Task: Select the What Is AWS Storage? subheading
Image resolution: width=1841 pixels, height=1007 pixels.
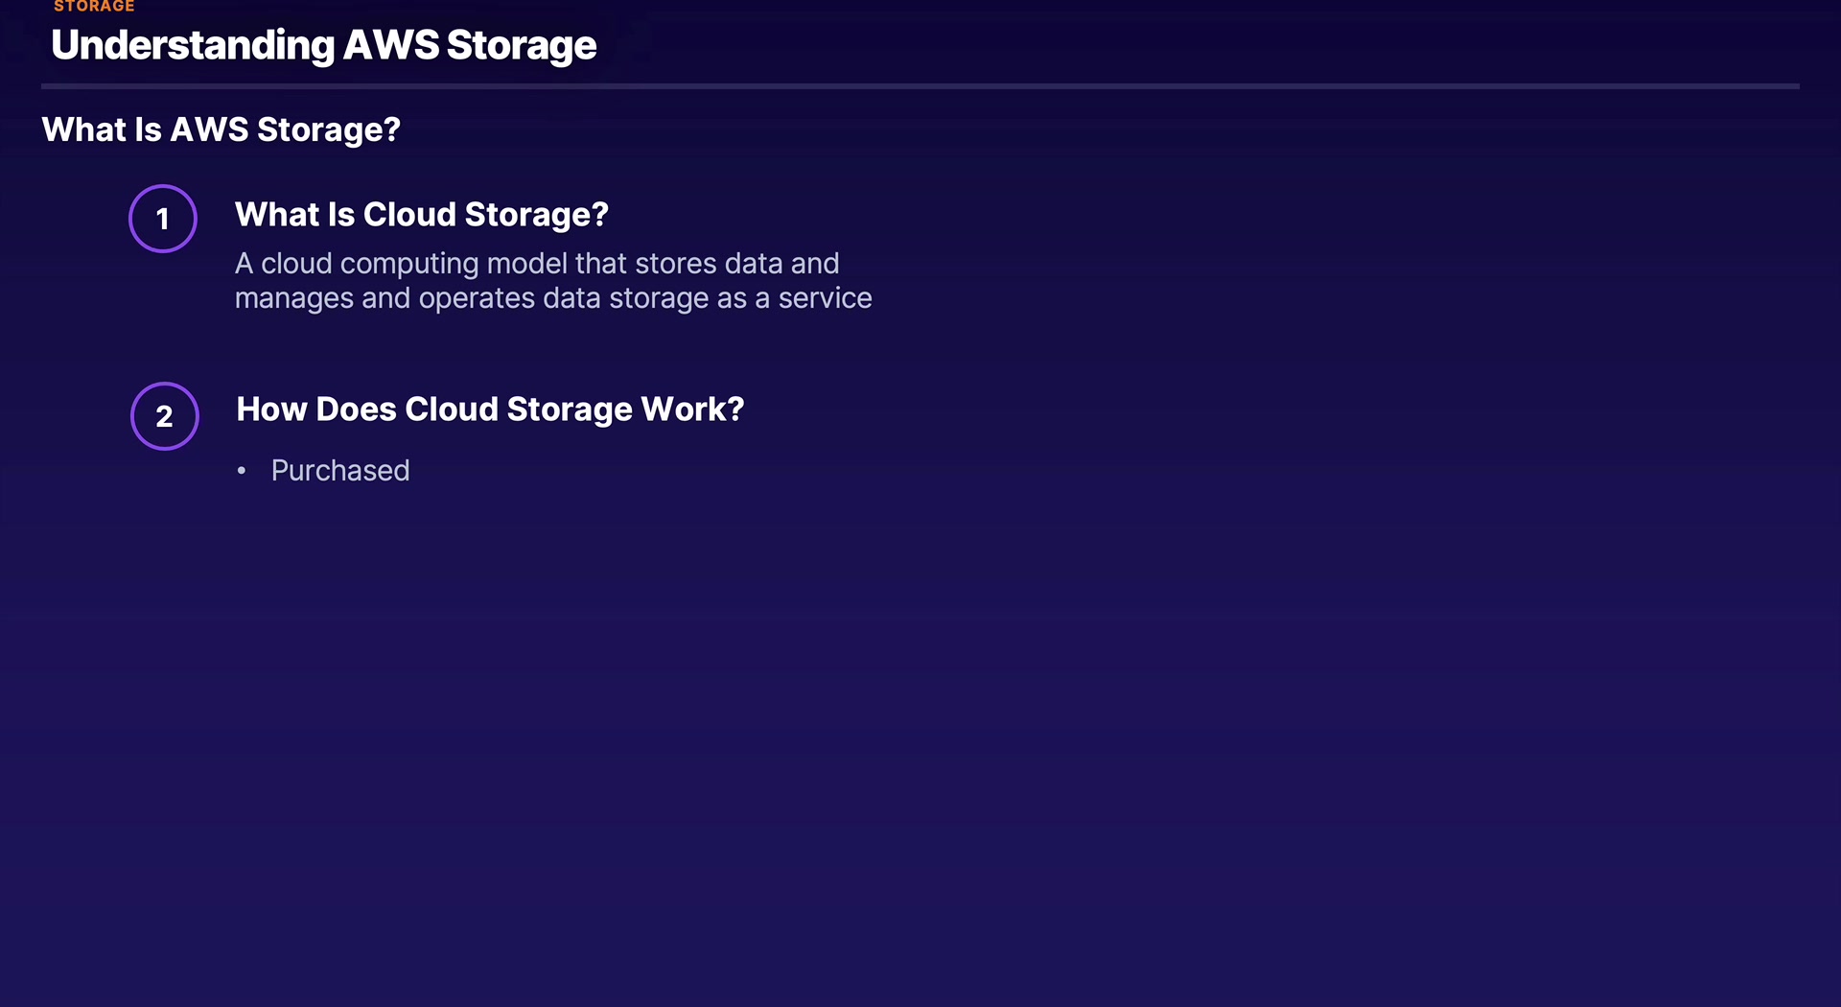Action: click(221, 129)
